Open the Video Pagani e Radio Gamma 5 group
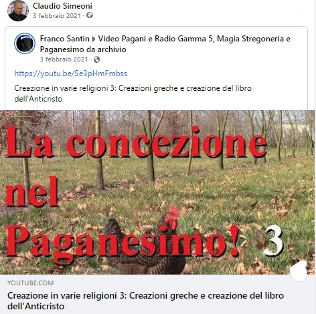316x314 pixels. 165,44
